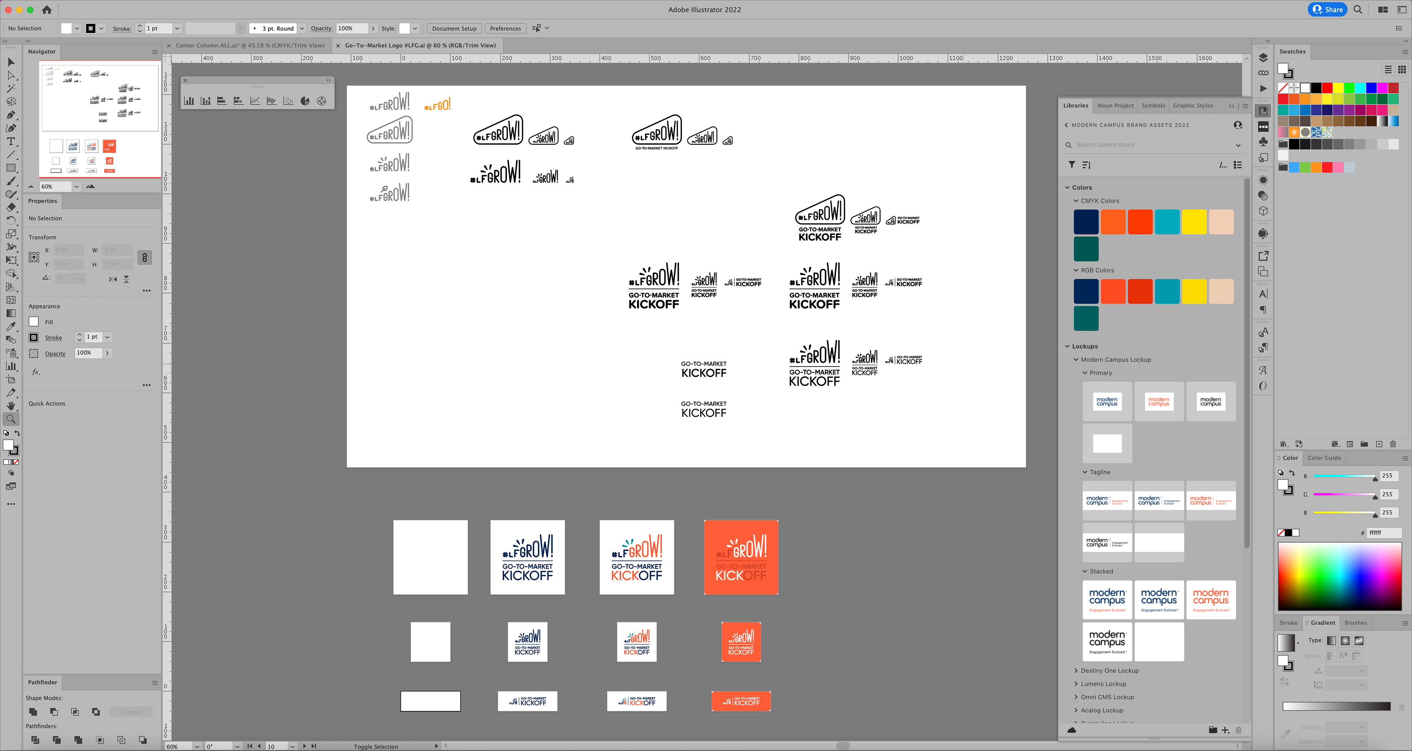Pick the Pie Graph tool in floating panel
Viewport: 1412px width, 751px height.
305,101
